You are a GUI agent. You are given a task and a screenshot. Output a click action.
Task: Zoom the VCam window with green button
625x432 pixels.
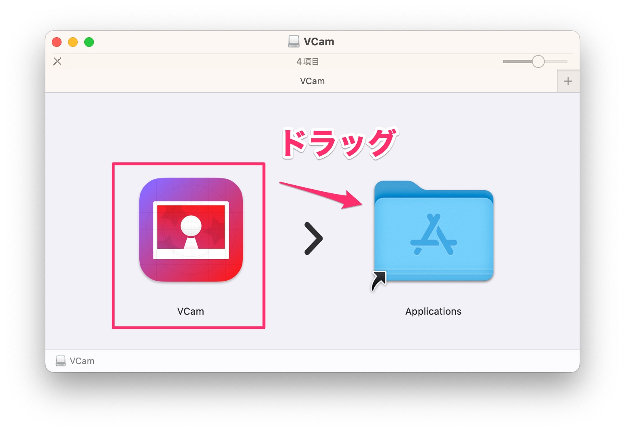coord(89,42)
